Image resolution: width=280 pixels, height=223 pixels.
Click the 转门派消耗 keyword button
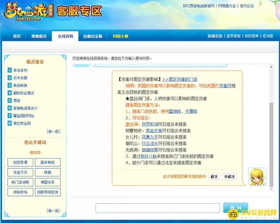(x=20, y=182)
